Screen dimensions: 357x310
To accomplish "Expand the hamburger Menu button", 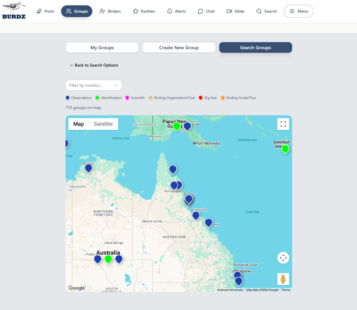I will tap(299, 11).
